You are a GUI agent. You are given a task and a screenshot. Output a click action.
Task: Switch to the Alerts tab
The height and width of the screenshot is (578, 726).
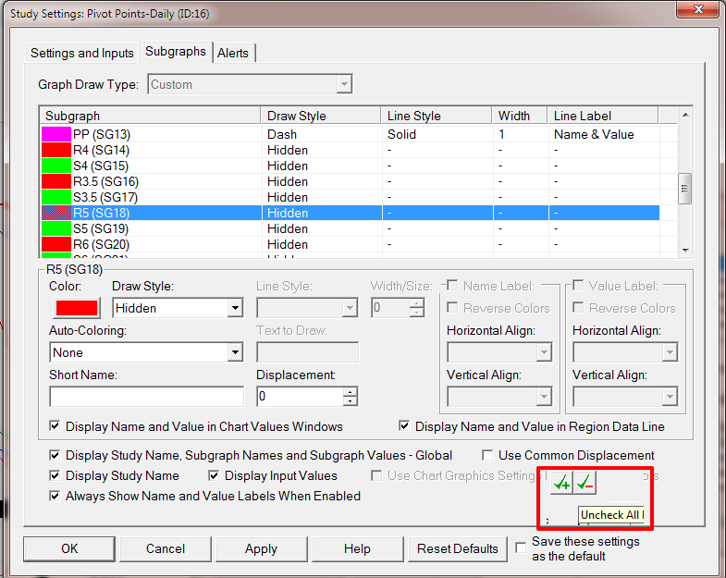(233, 53)
